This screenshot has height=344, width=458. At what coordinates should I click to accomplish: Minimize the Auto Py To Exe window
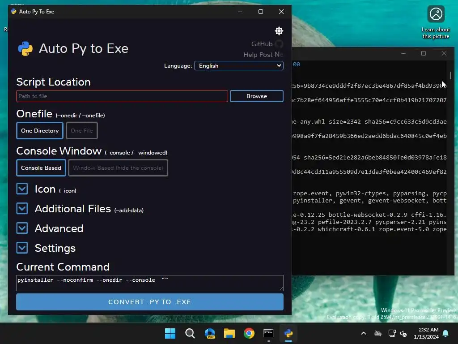pyautogui.click(x=240, y=12)
